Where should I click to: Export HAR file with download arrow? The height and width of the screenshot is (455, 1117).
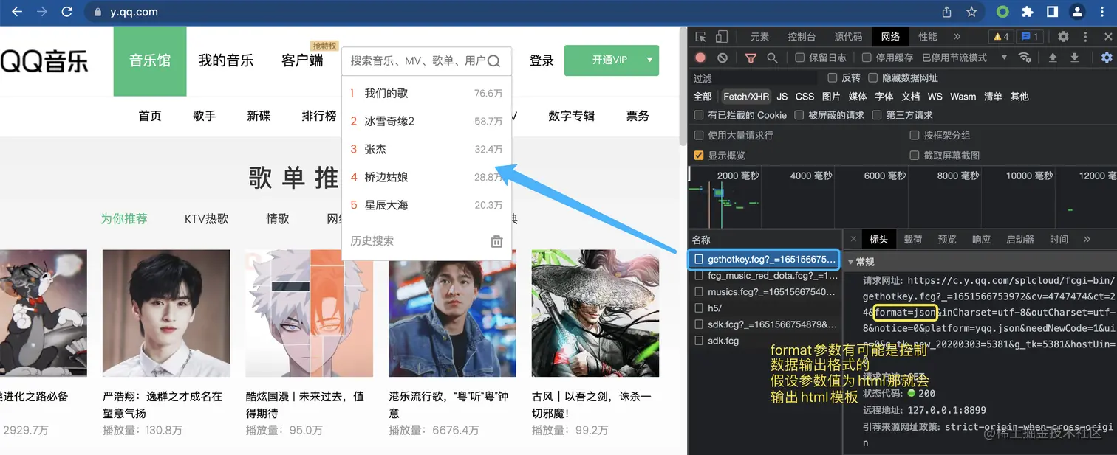click(x=1075, y=58)
